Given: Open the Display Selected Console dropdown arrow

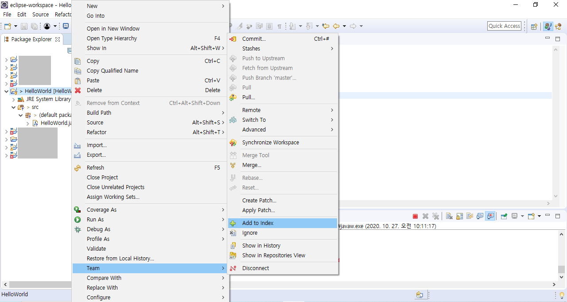Looking at the screenshot, I should pos(522,216).
